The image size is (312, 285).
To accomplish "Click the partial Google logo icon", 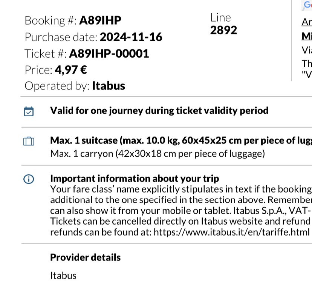I will click(307, 5).
